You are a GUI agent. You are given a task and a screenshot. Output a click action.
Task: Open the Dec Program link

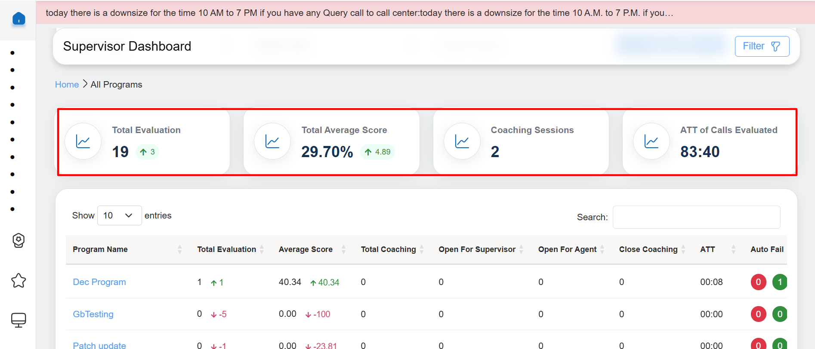coord(99,282)
